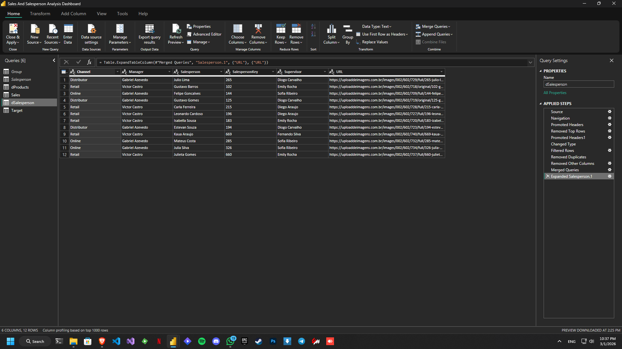This screenshot has height=349, width=622.
Task: Open settings gear for Filtered Rows step
Action: [609, 151]
